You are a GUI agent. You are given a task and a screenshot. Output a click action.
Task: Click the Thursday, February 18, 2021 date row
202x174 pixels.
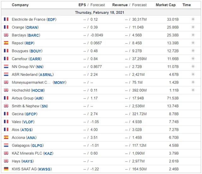(99, 12)
